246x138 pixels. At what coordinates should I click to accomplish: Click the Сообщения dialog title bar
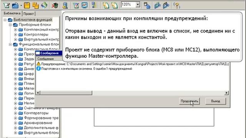pyautogui.click(x=49, y=53)
